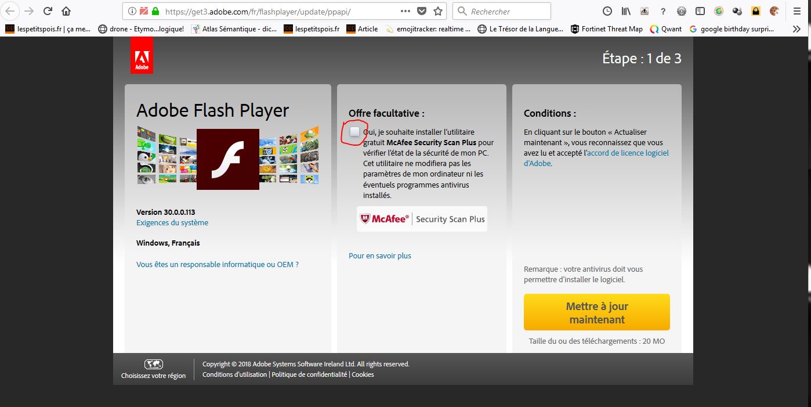
Task: Open the 'drone - Etymo...logique!' bookmark
Action: click(141, 29)
